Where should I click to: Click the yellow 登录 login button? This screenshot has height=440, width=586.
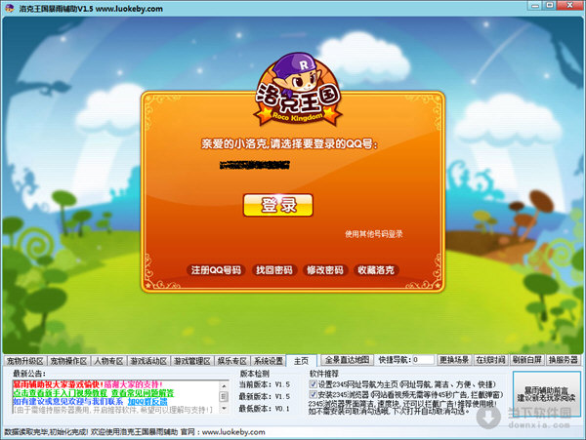[x=278, y=205]
